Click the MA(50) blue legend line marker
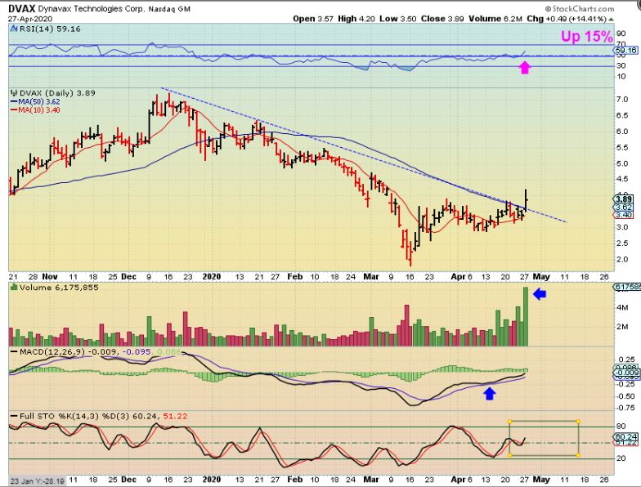 pos(14,101)
